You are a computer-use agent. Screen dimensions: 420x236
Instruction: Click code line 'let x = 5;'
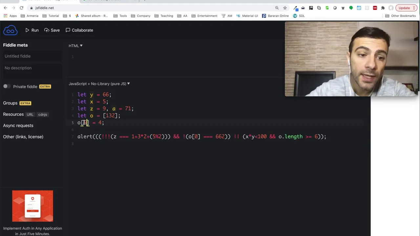pyautogui.click(x=93, y=102)
